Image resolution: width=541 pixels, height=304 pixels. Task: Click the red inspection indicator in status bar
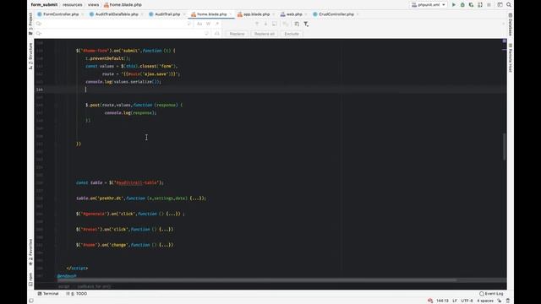coord(430,301)
